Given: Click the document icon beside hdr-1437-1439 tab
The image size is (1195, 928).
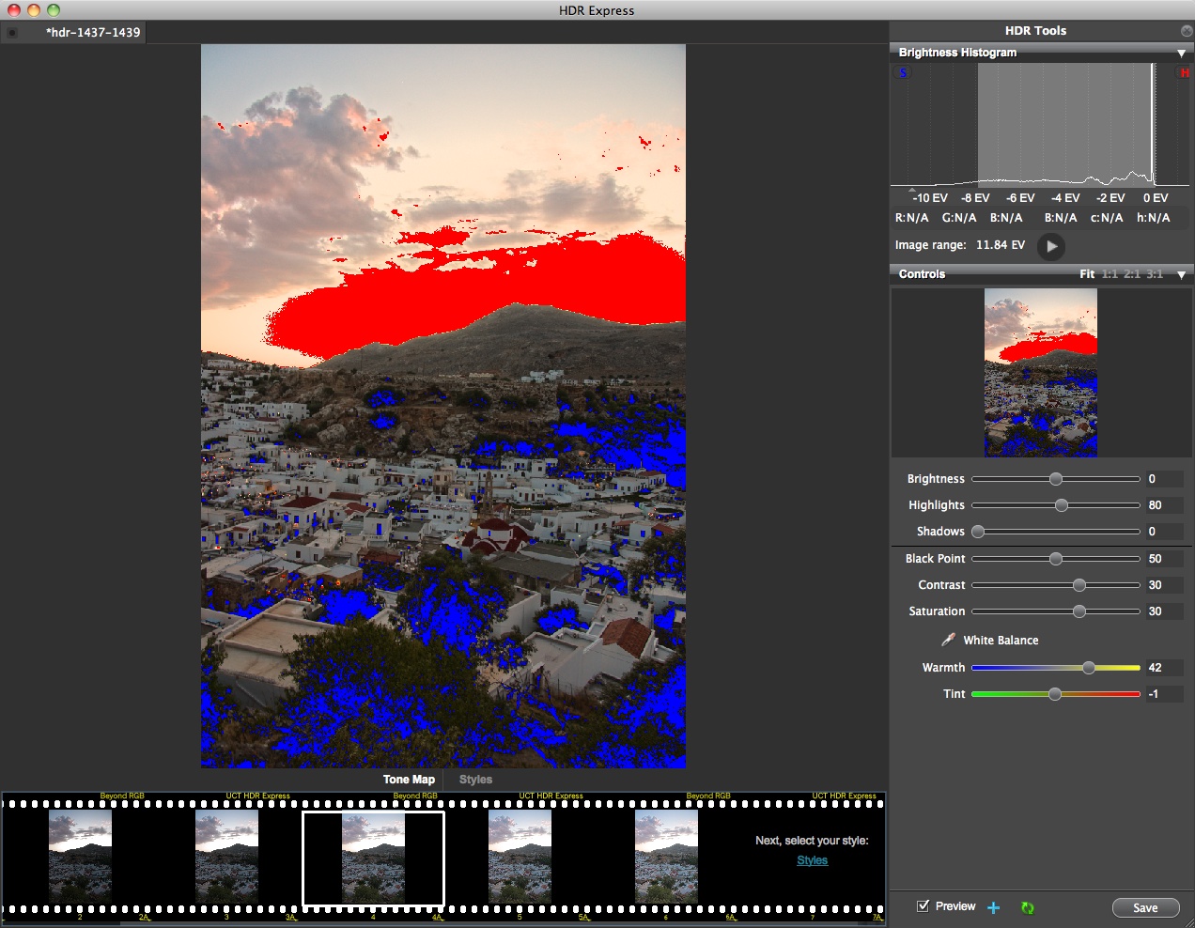Looking at the screenshot, I should coord(12,33).
